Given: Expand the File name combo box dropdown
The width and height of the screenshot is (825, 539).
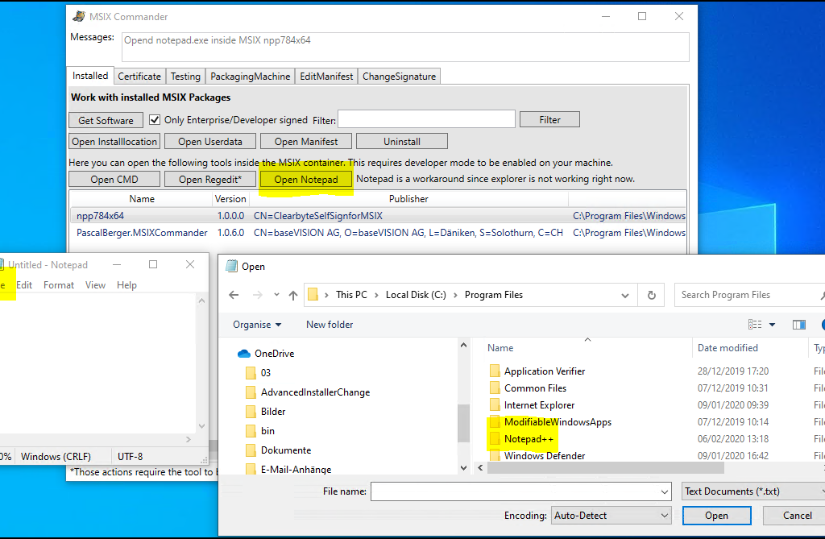Looking at the screenshot, I should point(665,491).
